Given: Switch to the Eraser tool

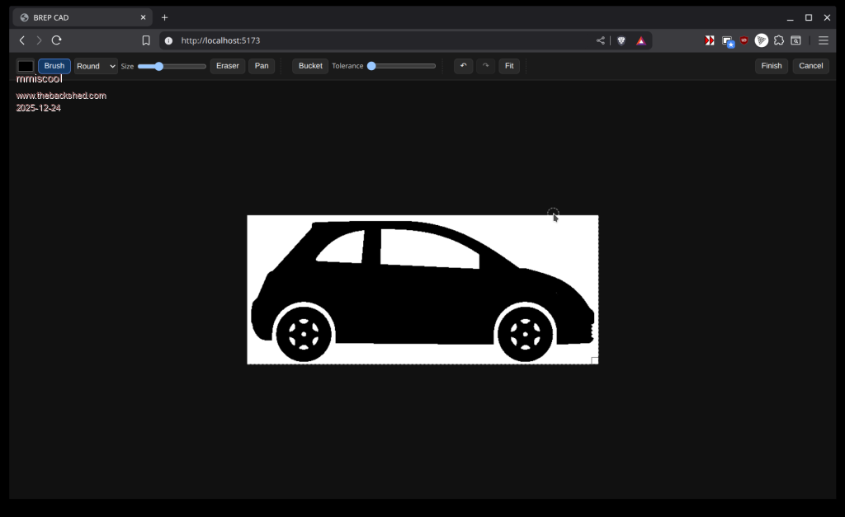Looking at the screenshot, I should (227, 66).
